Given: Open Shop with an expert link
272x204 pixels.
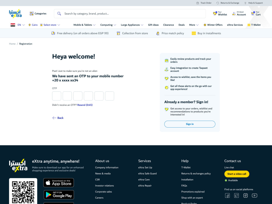Looking at the screenshot, I should click(x=192, y=198).
